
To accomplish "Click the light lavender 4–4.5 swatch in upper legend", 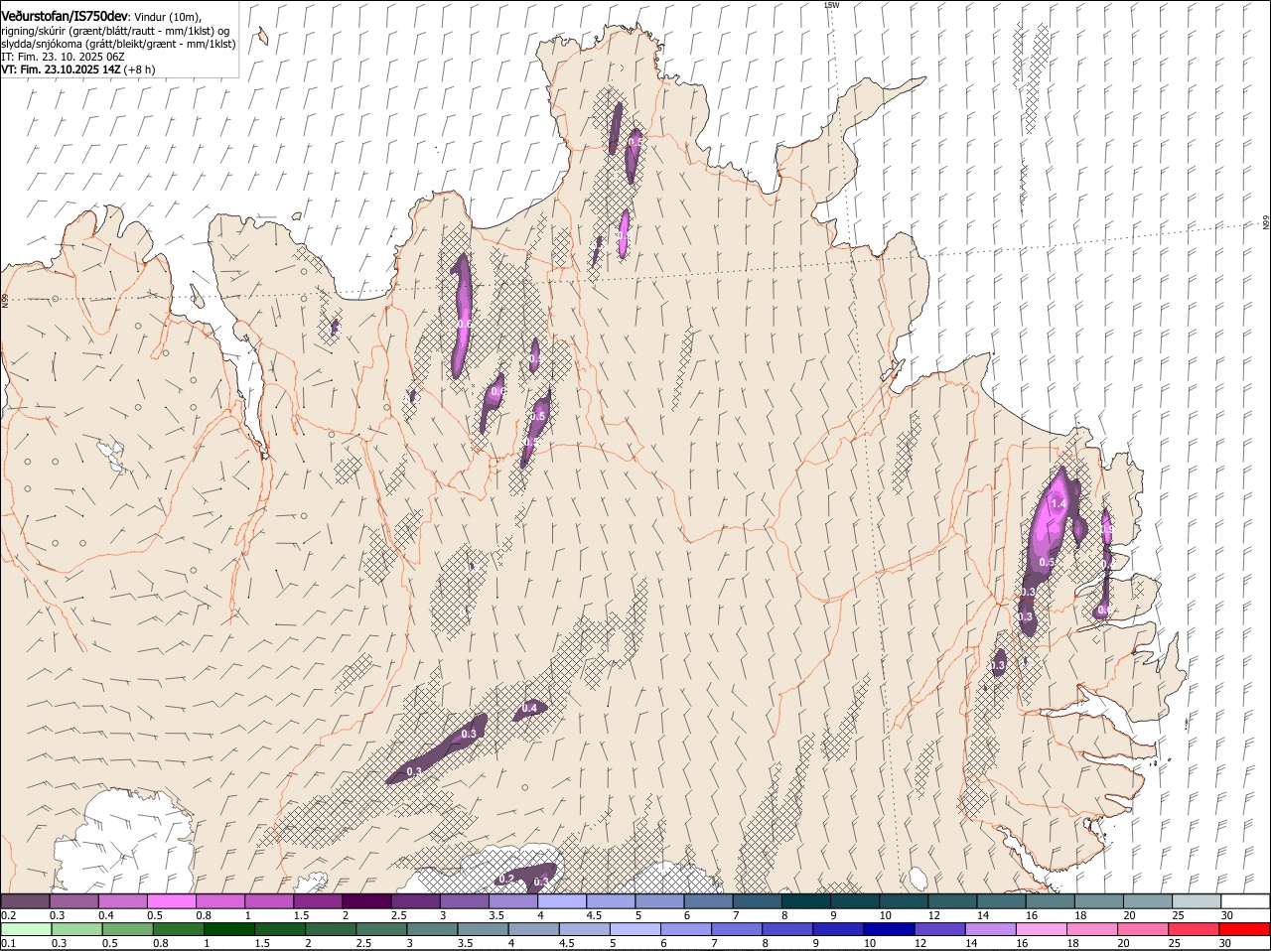I will (562, 901).
